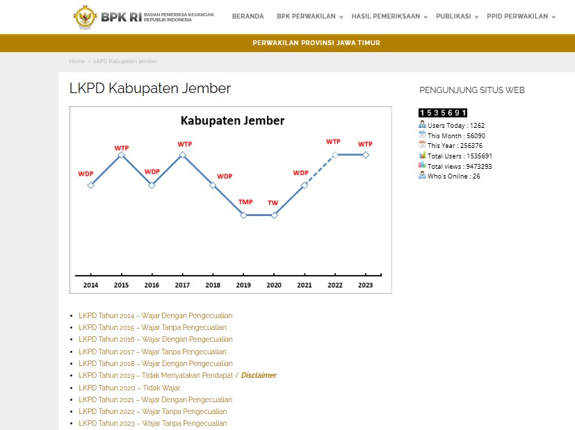Open the BERANDA menu item
Viewport: 575px width, 430px height.
(248, 17)
